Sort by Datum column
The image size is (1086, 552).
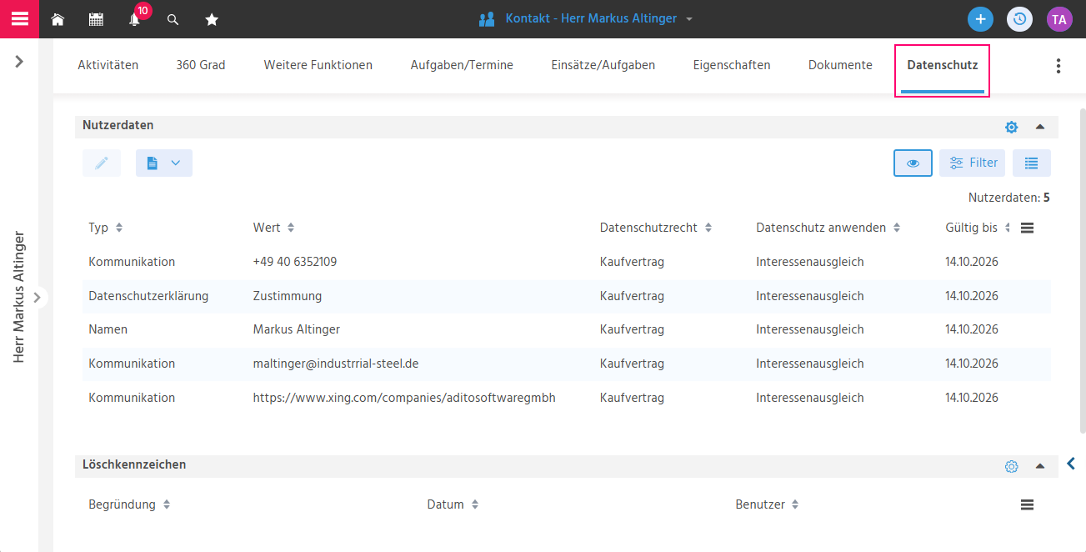pyautogui.click(x=474, y=504)
